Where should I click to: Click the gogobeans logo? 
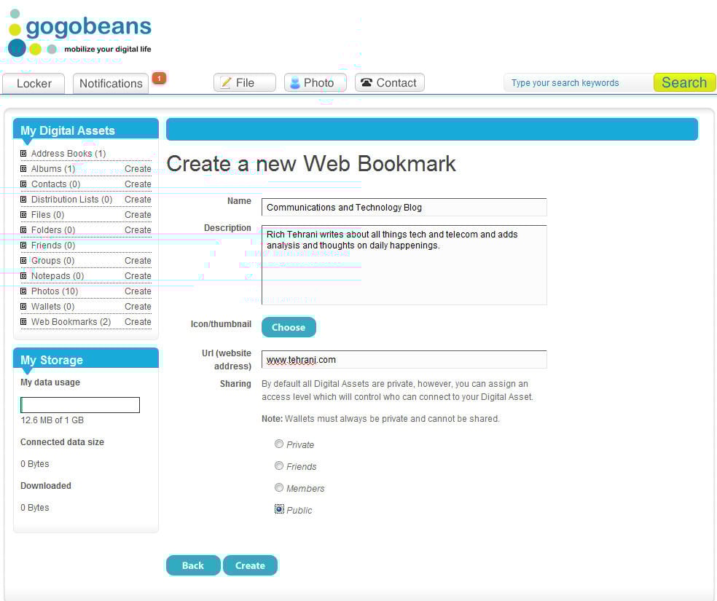coord(79,34)
